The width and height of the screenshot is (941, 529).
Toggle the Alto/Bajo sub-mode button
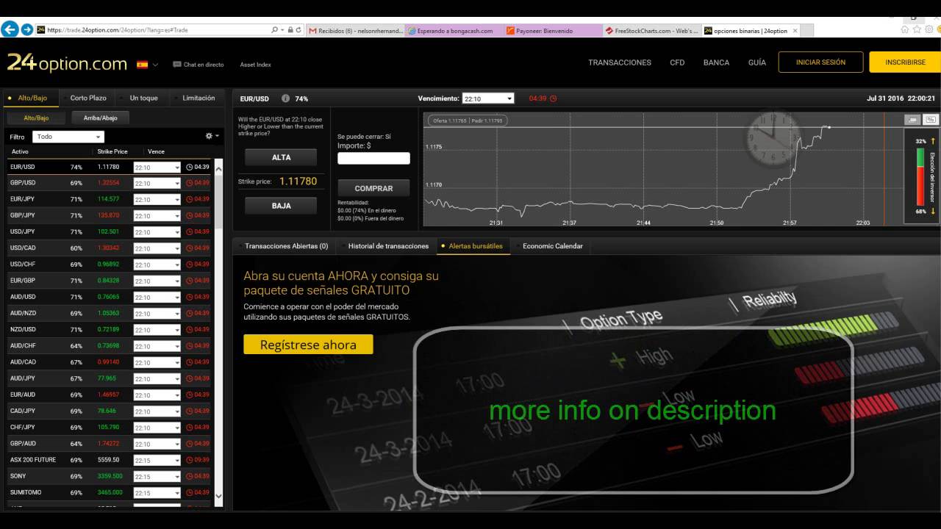click(36, 118)
